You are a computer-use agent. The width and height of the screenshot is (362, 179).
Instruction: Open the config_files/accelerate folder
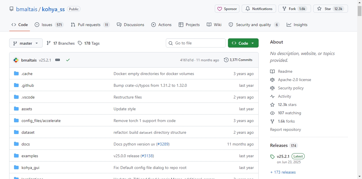pos(41,121)
